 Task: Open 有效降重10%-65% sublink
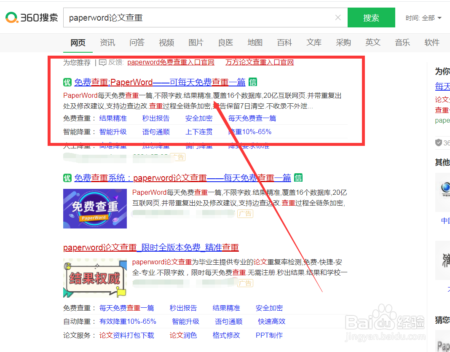pyautogui.click(x=128, y=322)
